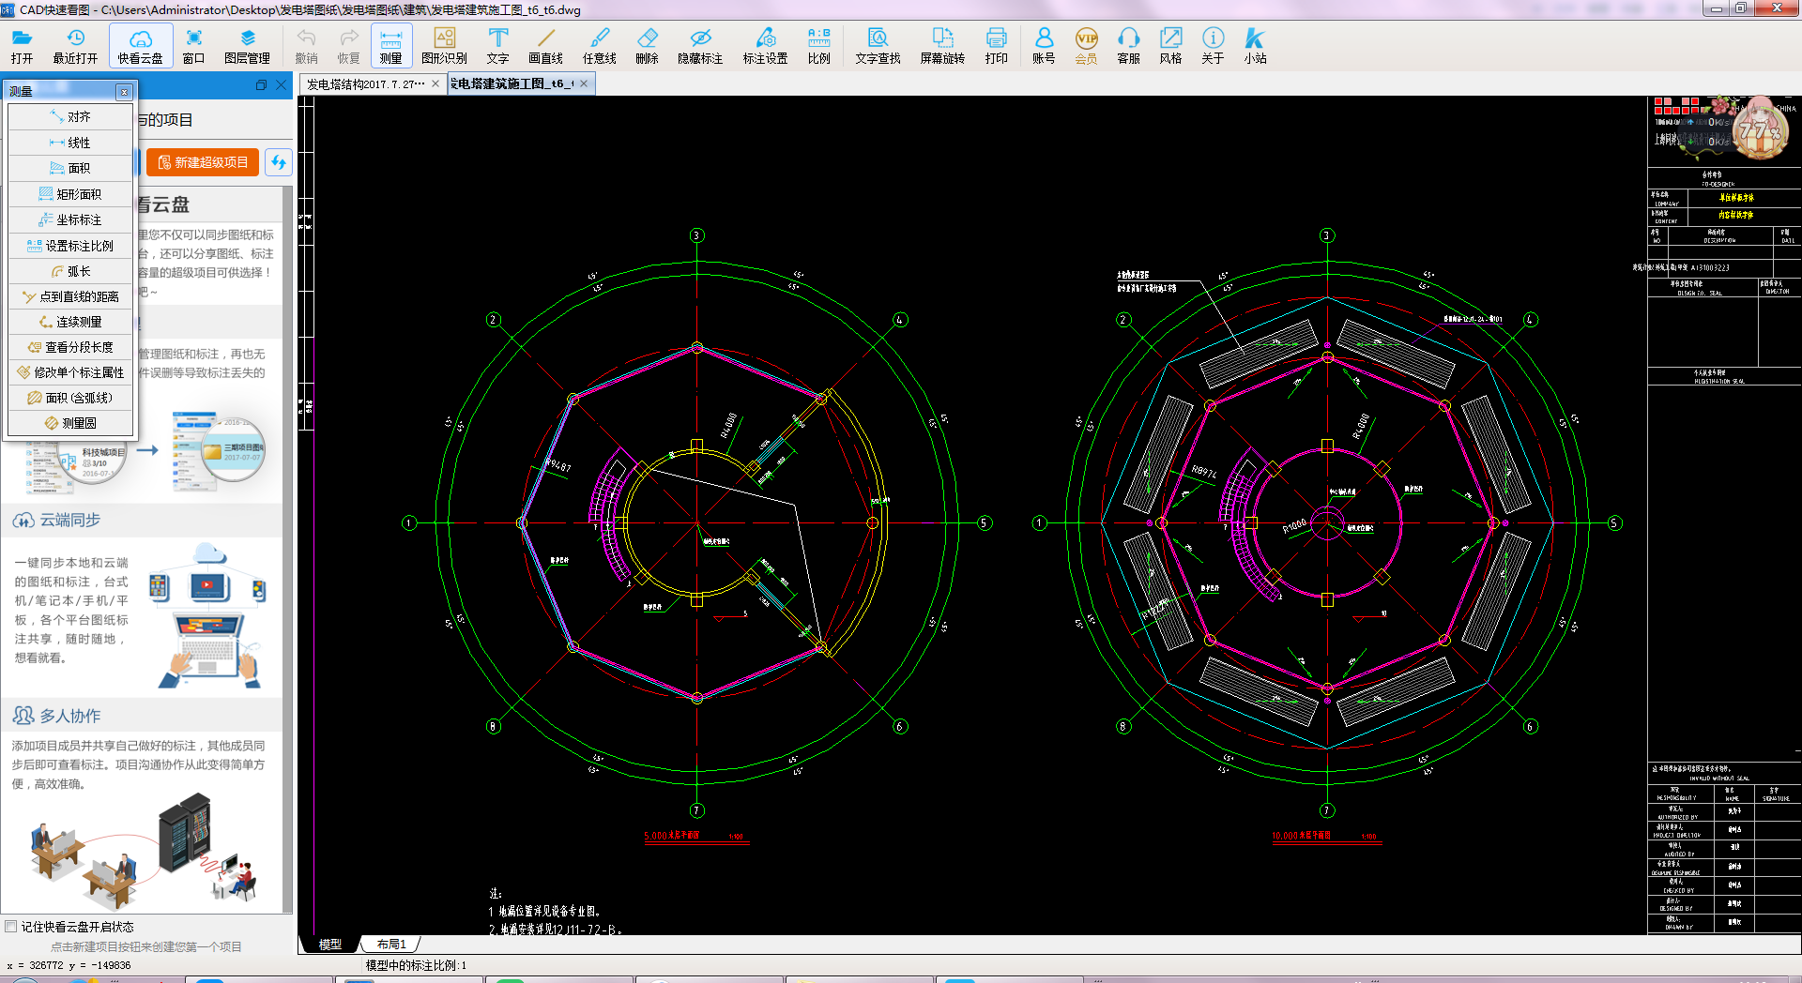Click the 模型中的标注比例:1 status text
The width and height of the screenshot is (1802, 983).
tap(416, 965)
